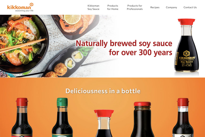Open the Kikkoman Soy Sauce menu
This screenshot has height=137, width=205.
pyautogui.click(x=93, y=7)
